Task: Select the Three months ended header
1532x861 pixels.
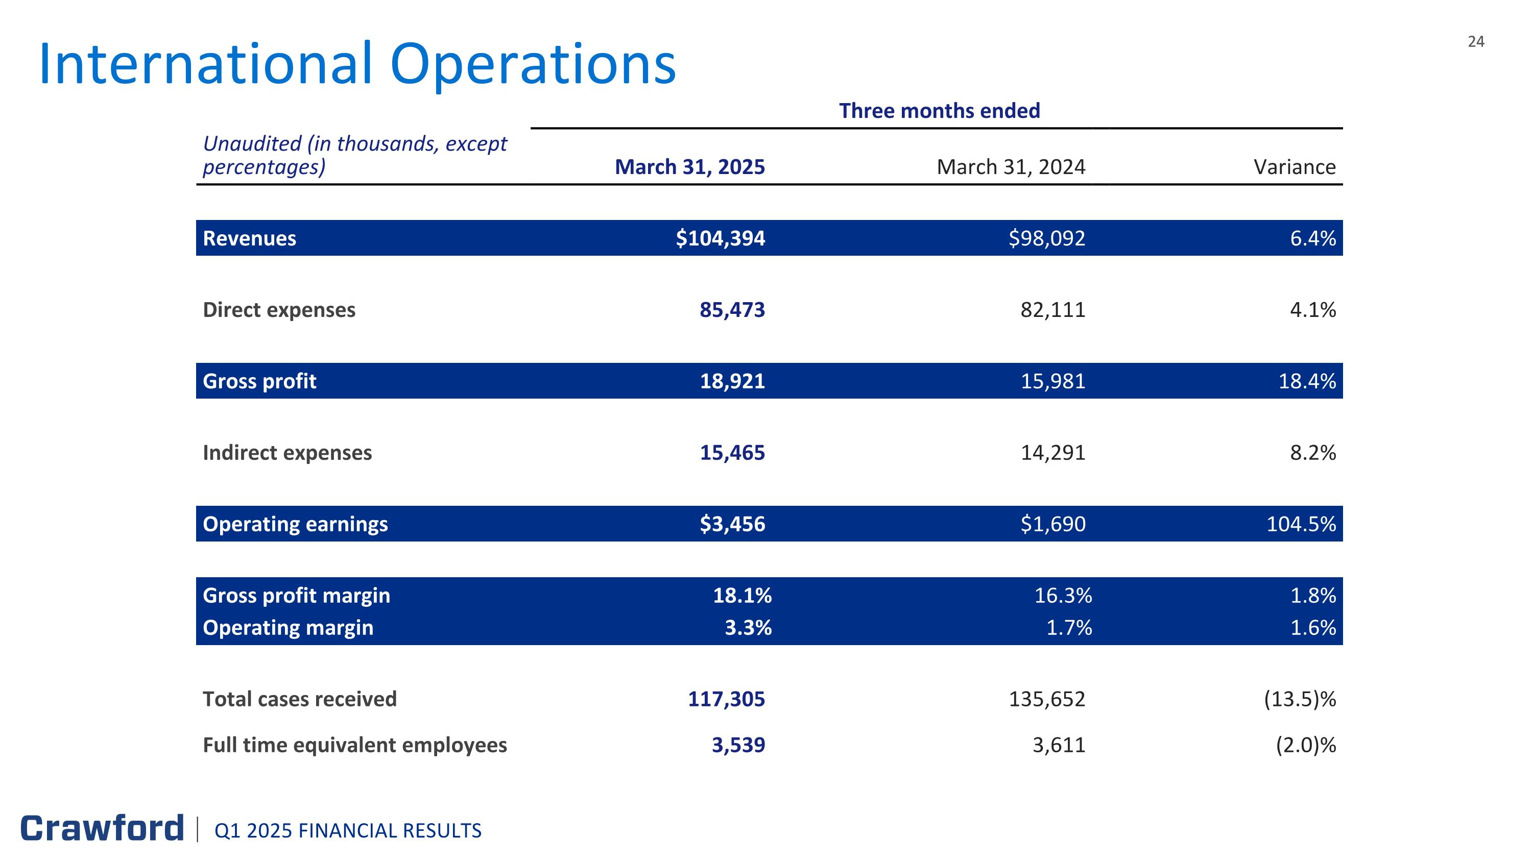Action: (939, 111)
